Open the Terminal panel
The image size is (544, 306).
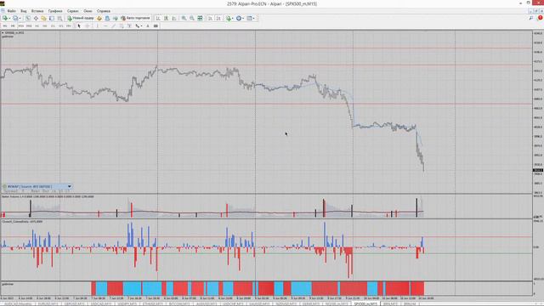[x=52, y=18]
